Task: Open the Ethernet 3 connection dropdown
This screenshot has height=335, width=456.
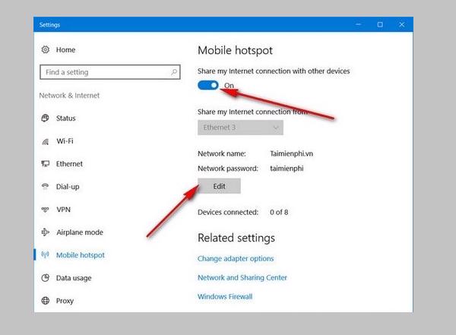Action: [240, 128]
